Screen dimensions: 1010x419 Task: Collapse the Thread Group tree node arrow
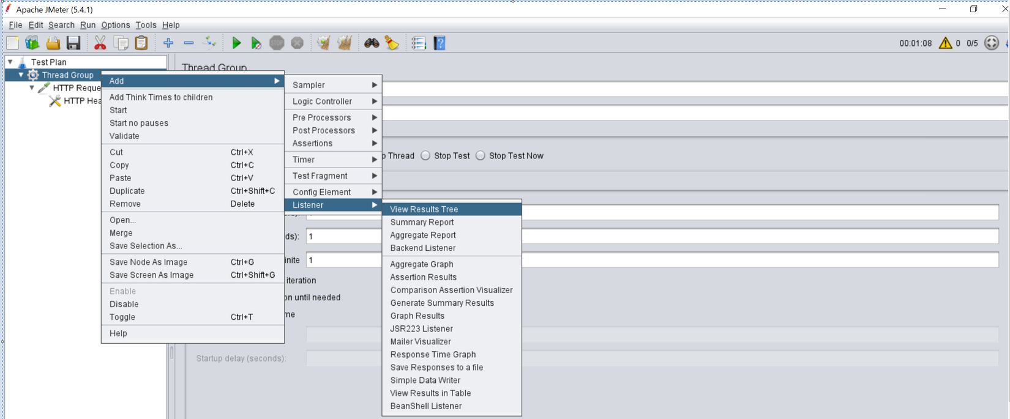point(21,75)
